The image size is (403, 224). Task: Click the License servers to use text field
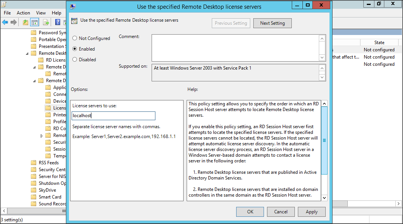click(x=114, y=116)
